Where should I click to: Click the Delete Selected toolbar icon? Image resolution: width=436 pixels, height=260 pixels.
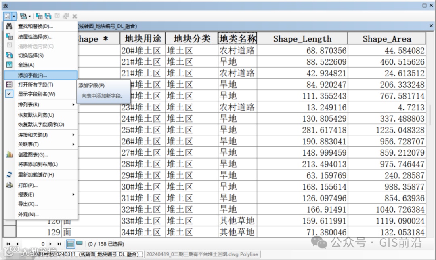click(x=75, y=16)
